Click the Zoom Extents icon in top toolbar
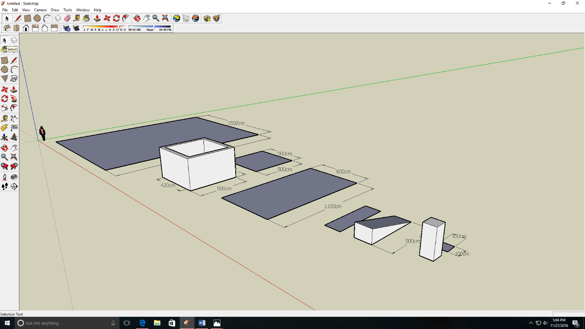The image size is (585, 329). [165, 18]
